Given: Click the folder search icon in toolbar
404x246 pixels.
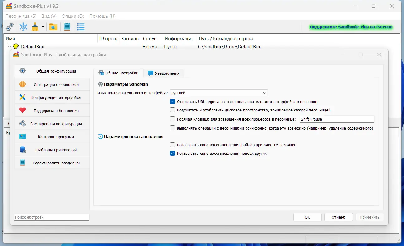Looking at the screenshot, I should pos(53,27).
